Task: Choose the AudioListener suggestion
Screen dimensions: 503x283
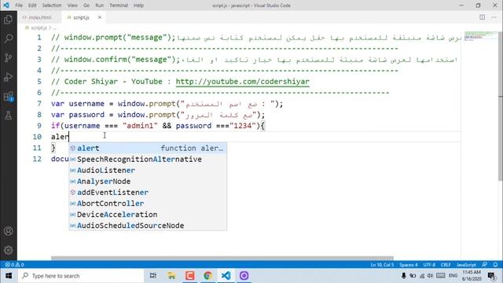Action: (148, 171)
